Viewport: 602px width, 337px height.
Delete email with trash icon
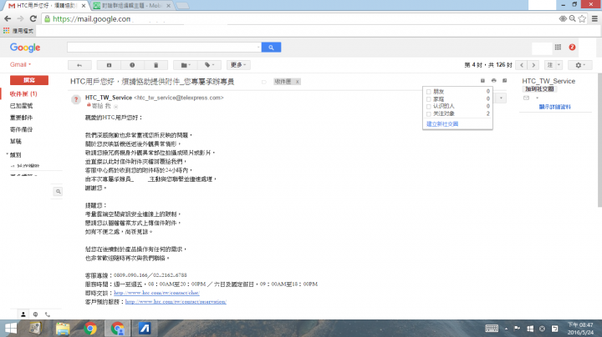[x=156, y=65]
